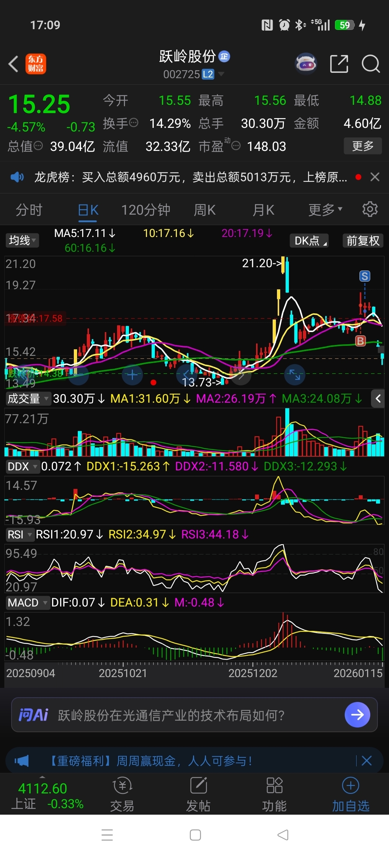The image size is (389, 855).
Task: Switch to 月K tab
Action: (x=264, y=210)
